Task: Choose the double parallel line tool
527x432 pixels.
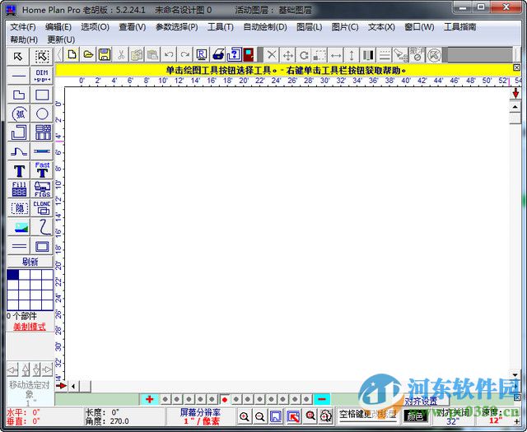Action: 19,246
